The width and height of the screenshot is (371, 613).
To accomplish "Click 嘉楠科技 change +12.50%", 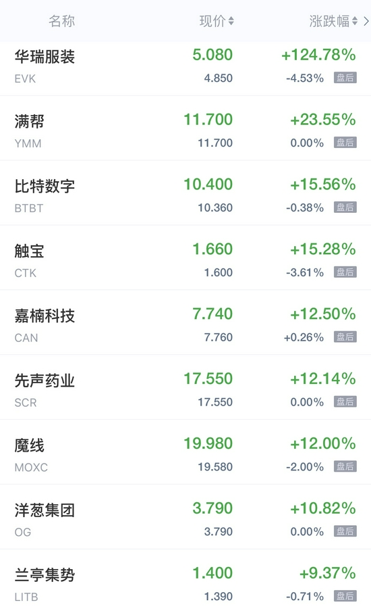I will tap(323, 314).
